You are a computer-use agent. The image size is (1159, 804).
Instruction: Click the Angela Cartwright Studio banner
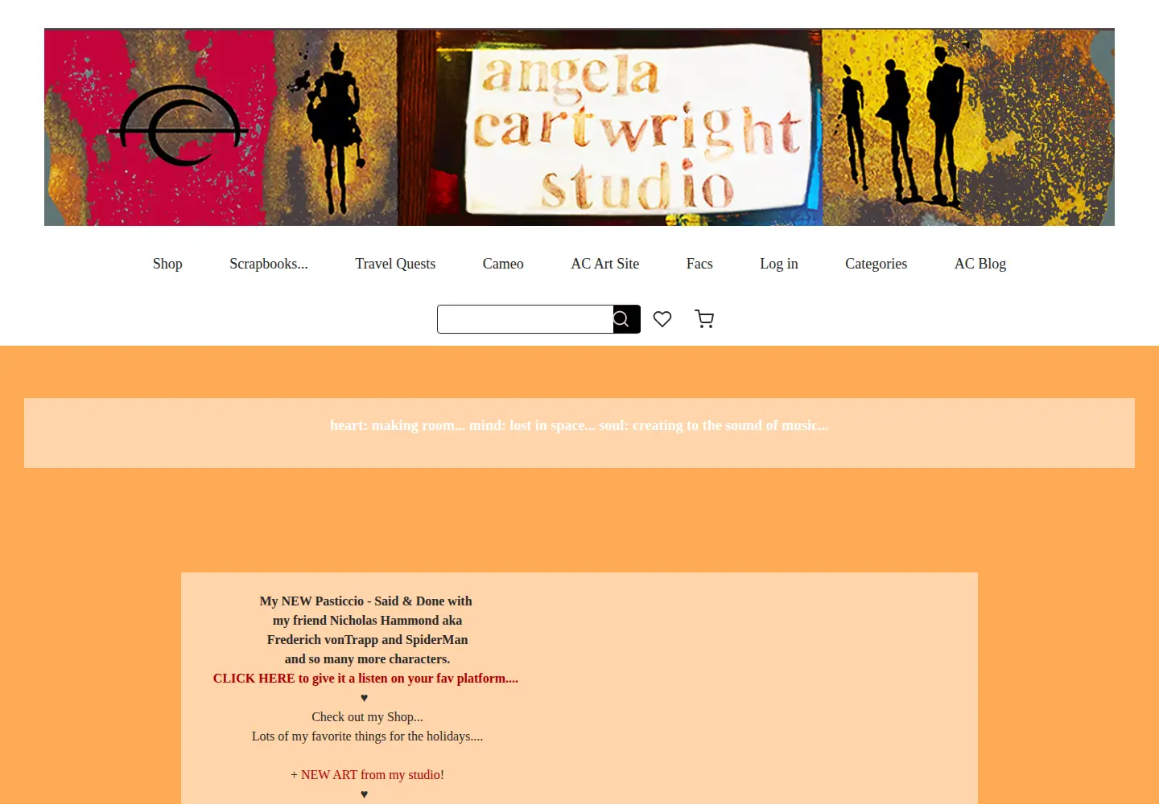pyautogui.click(x=579, y=127)
